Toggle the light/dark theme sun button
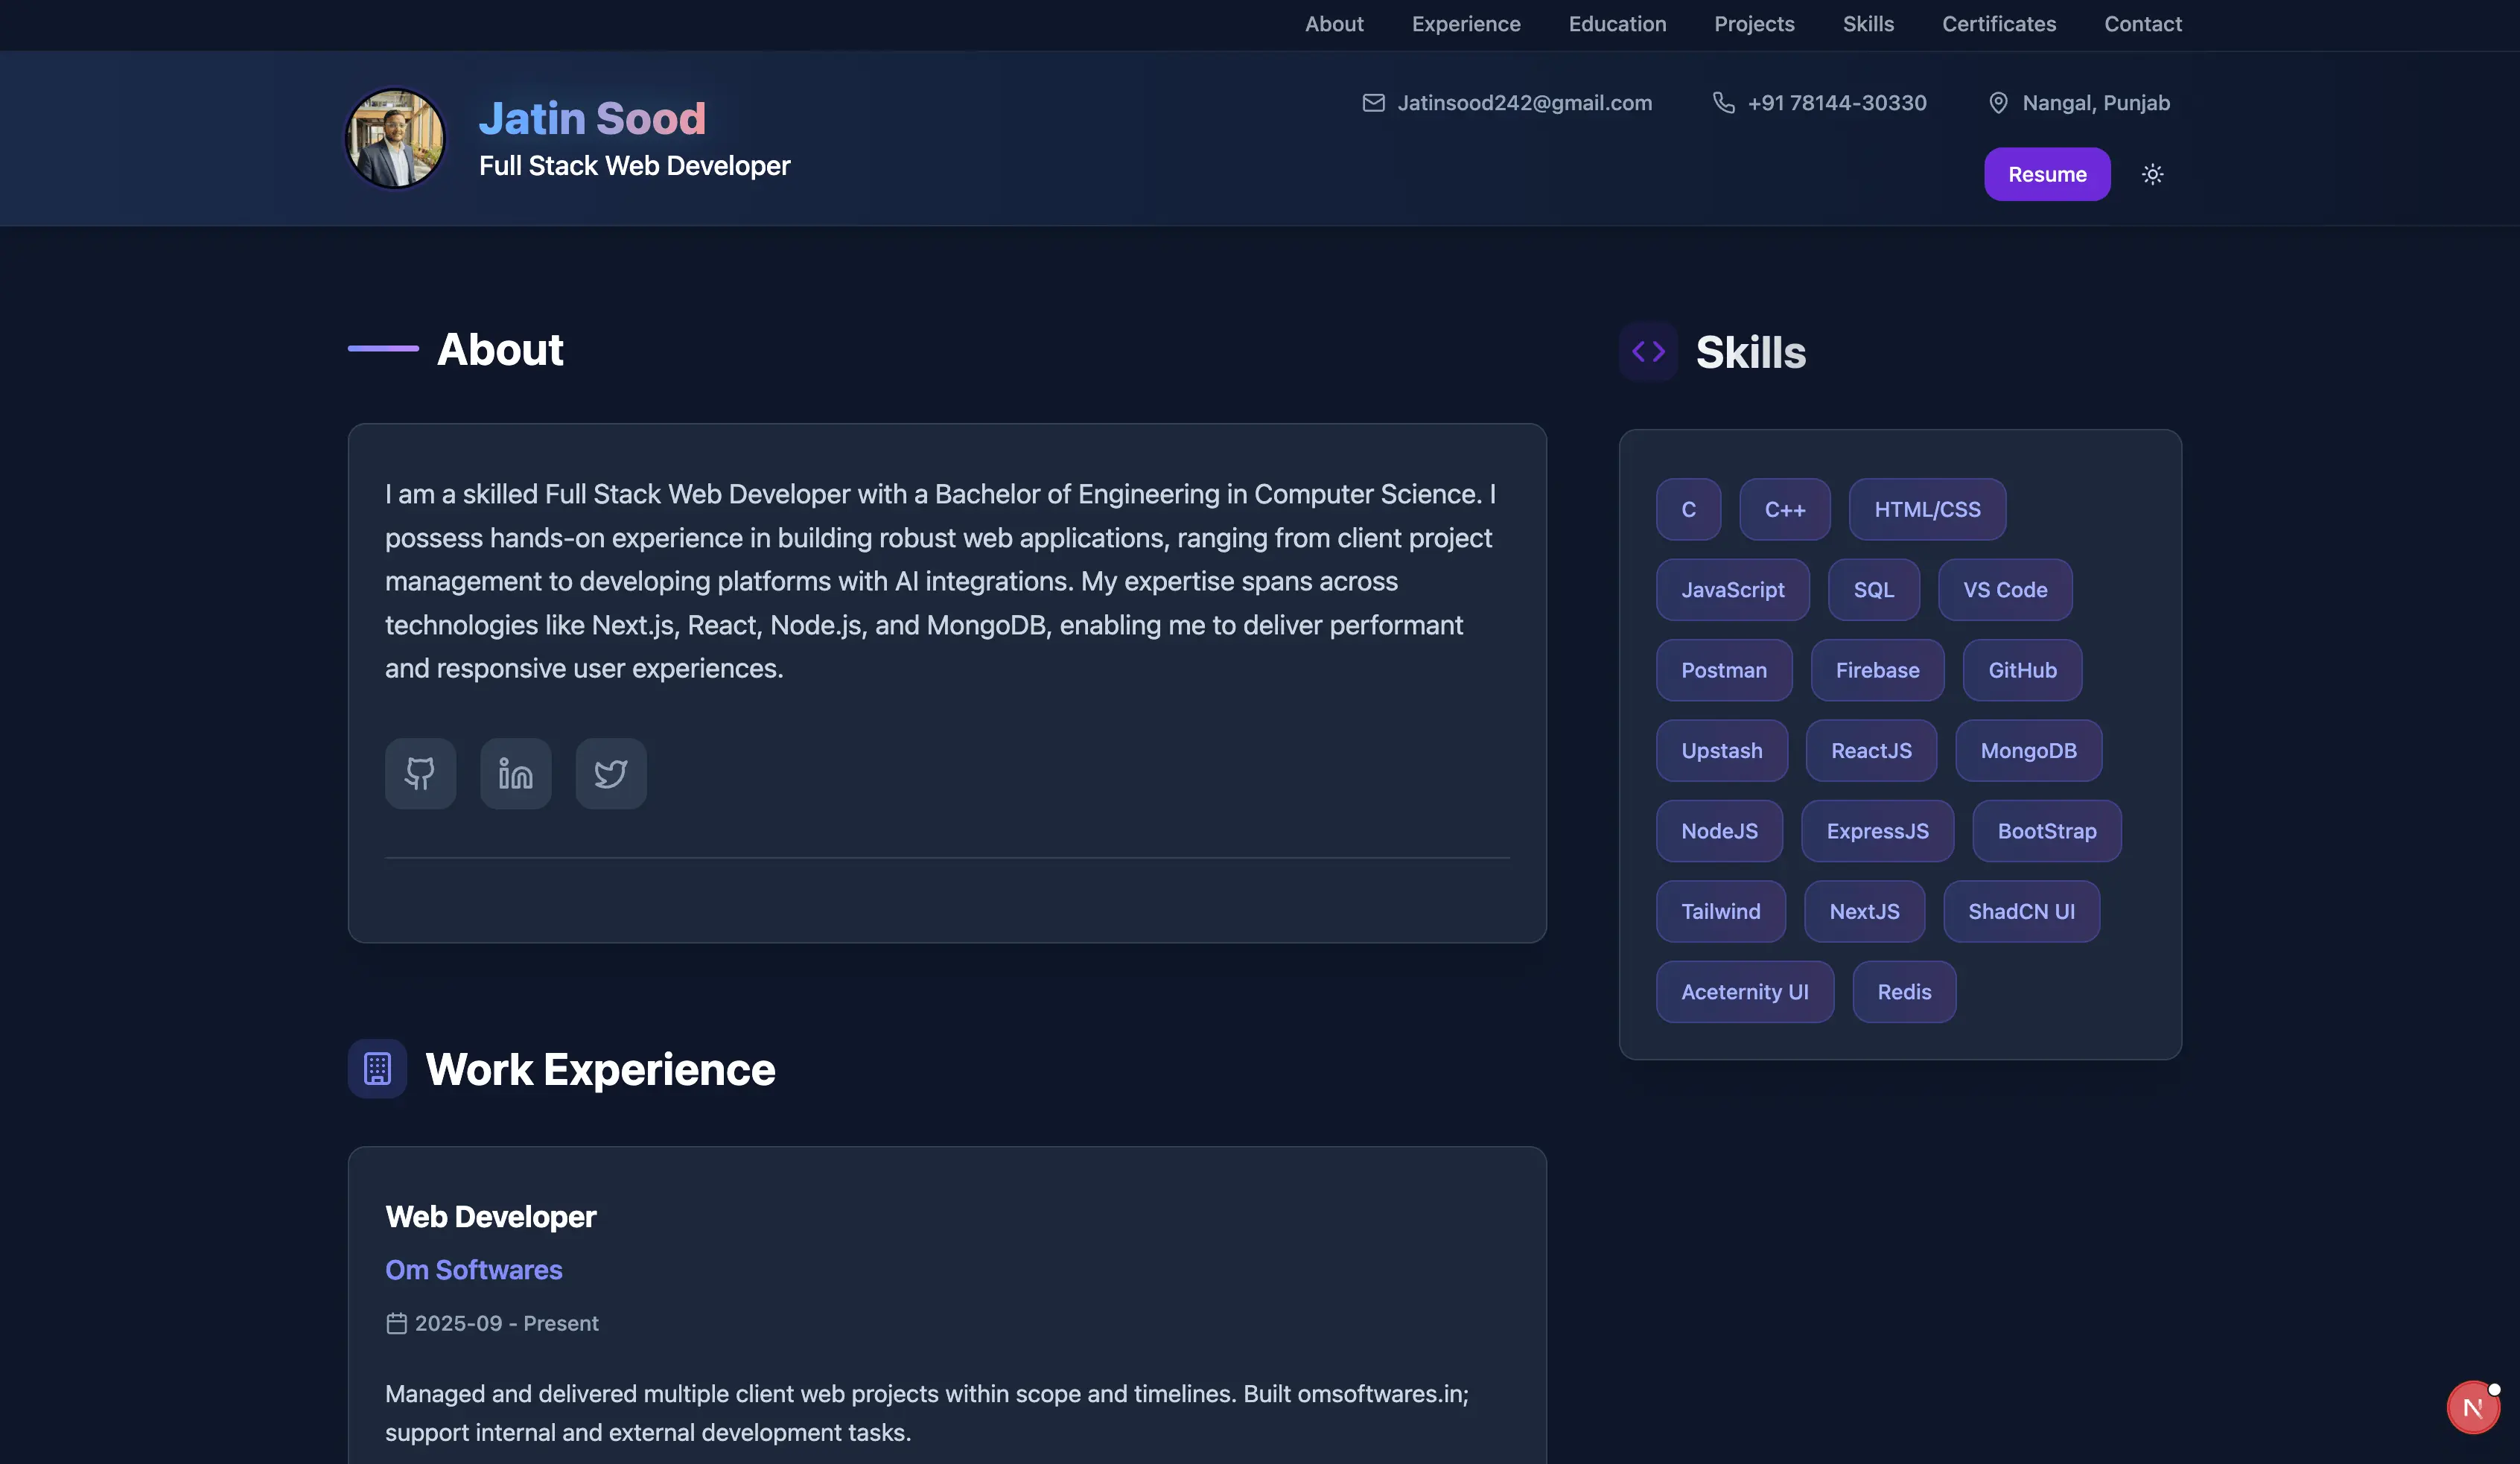Screen dimensions: 2520x1464 (2152, 175)
